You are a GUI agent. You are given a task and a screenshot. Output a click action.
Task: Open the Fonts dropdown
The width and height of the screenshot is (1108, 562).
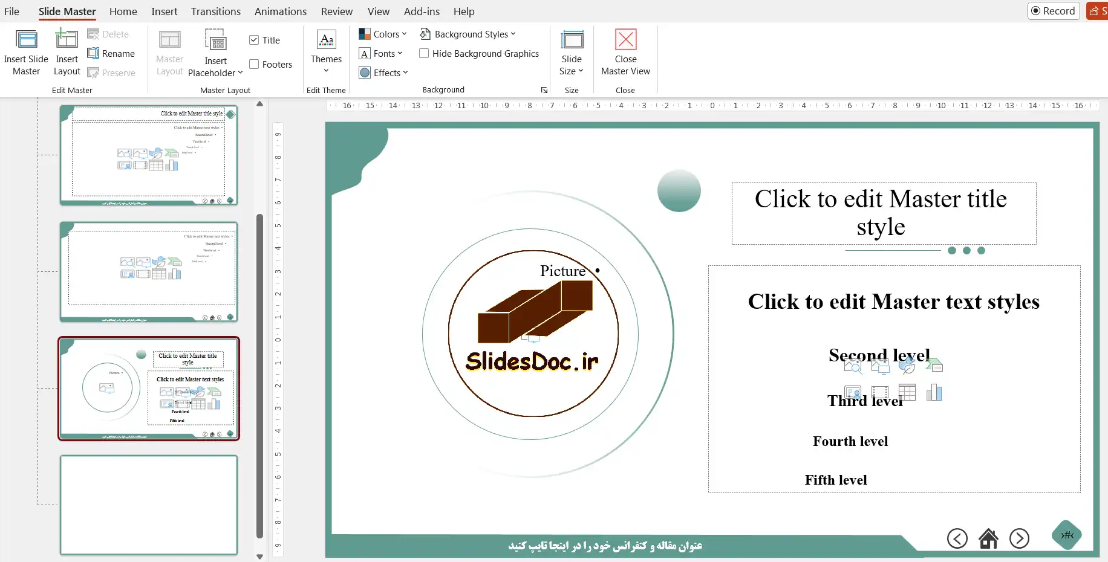point(381,54)
